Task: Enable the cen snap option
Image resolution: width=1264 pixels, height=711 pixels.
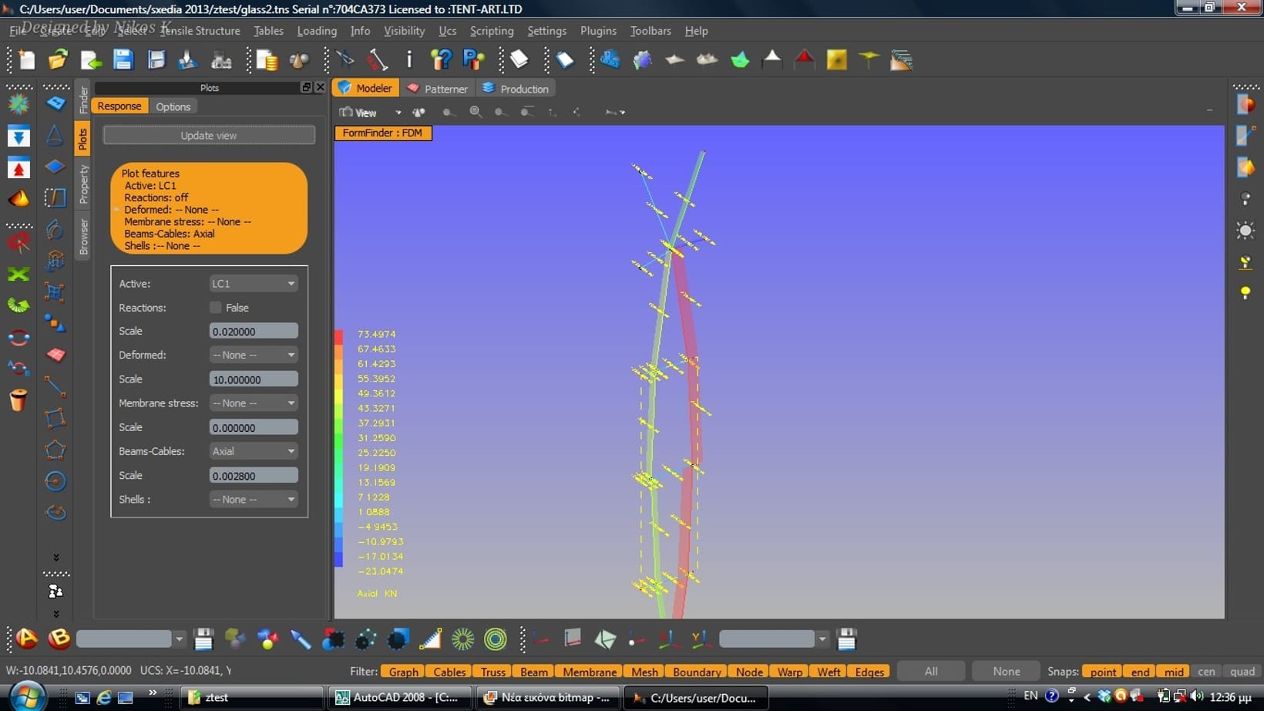Action: [1206, 672]
